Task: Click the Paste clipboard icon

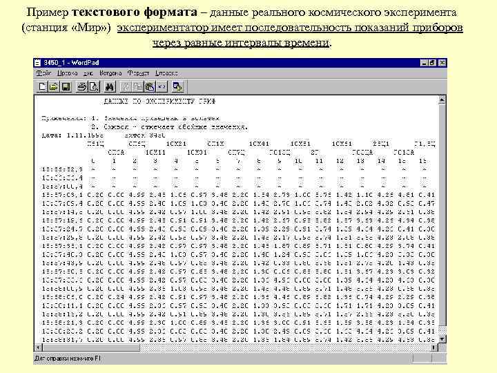Action: click(150, 86)
